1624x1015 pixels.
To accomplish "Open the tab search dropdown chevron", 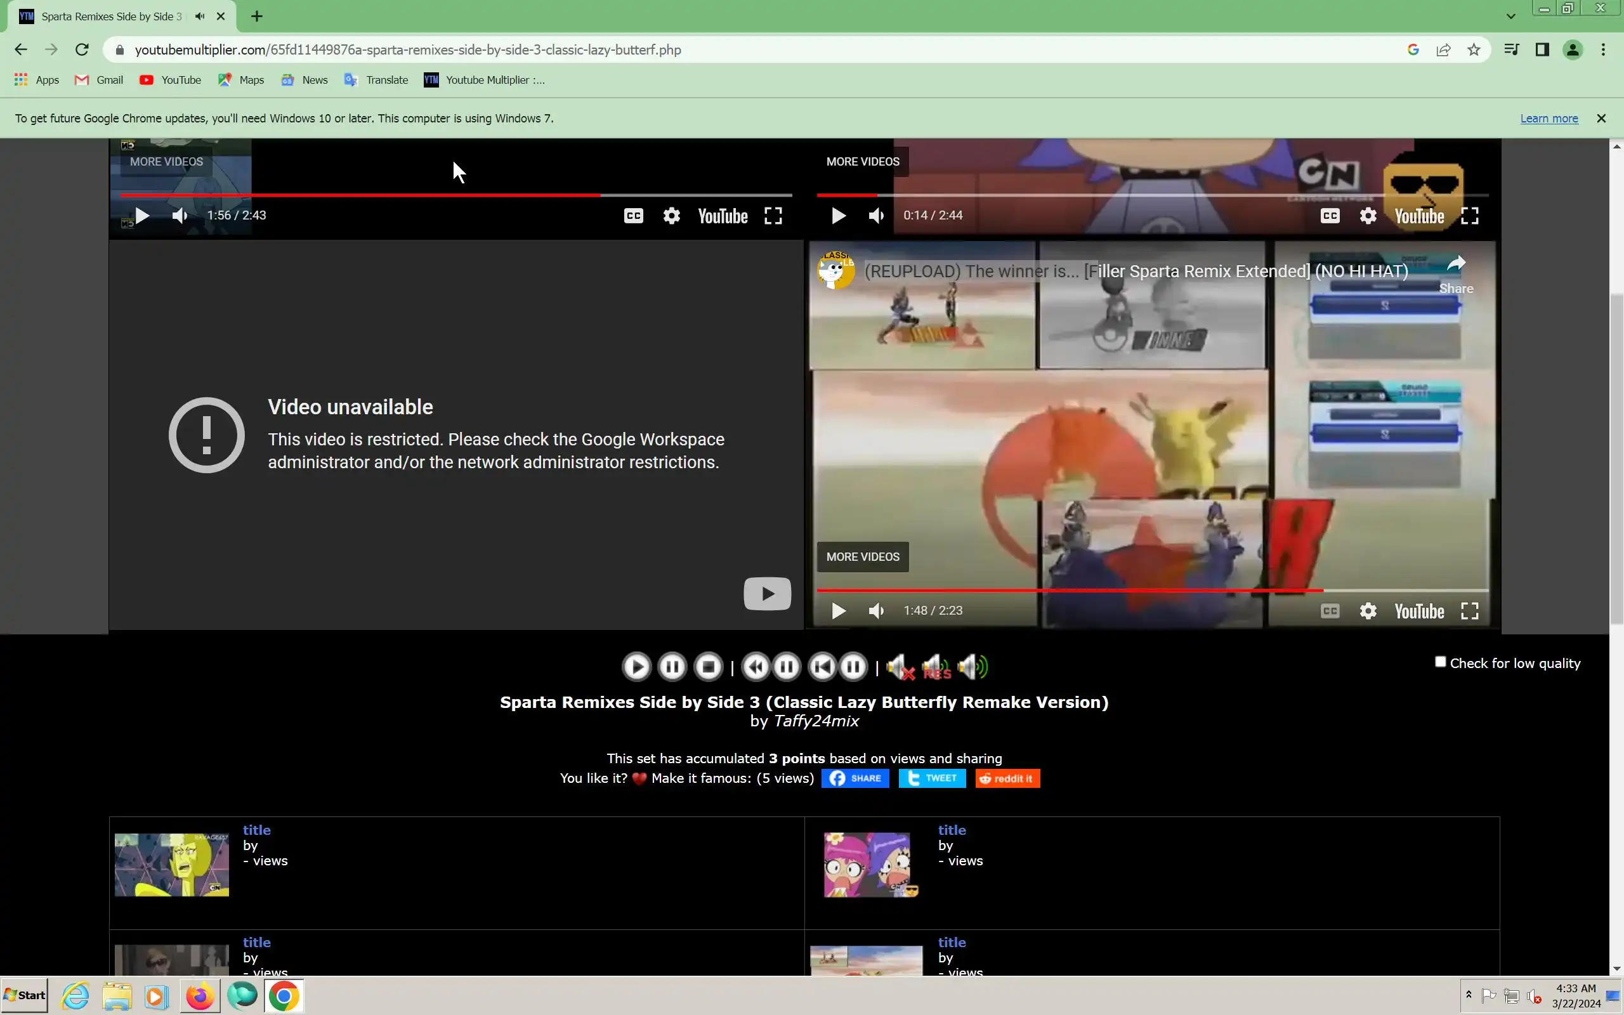I will point(1510,16).
